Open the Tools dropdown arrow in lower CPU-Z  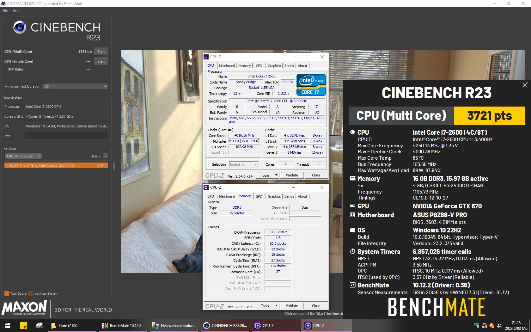click(x=276, y=306)
